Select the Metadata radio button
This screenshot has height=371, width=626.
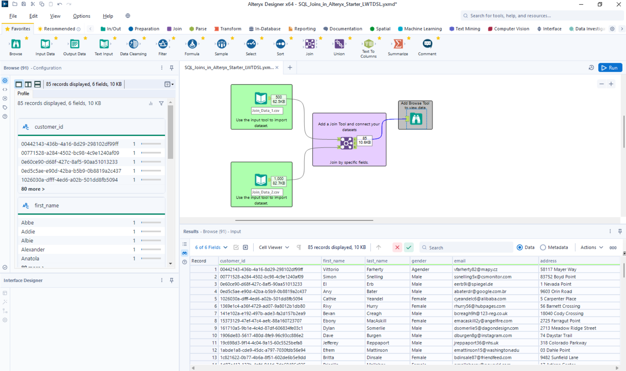click(543, 247)
